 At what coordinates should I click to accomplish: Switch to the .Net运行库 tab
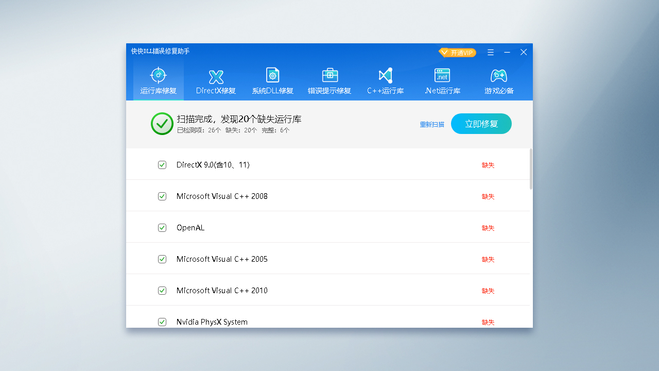click(442, 75)
